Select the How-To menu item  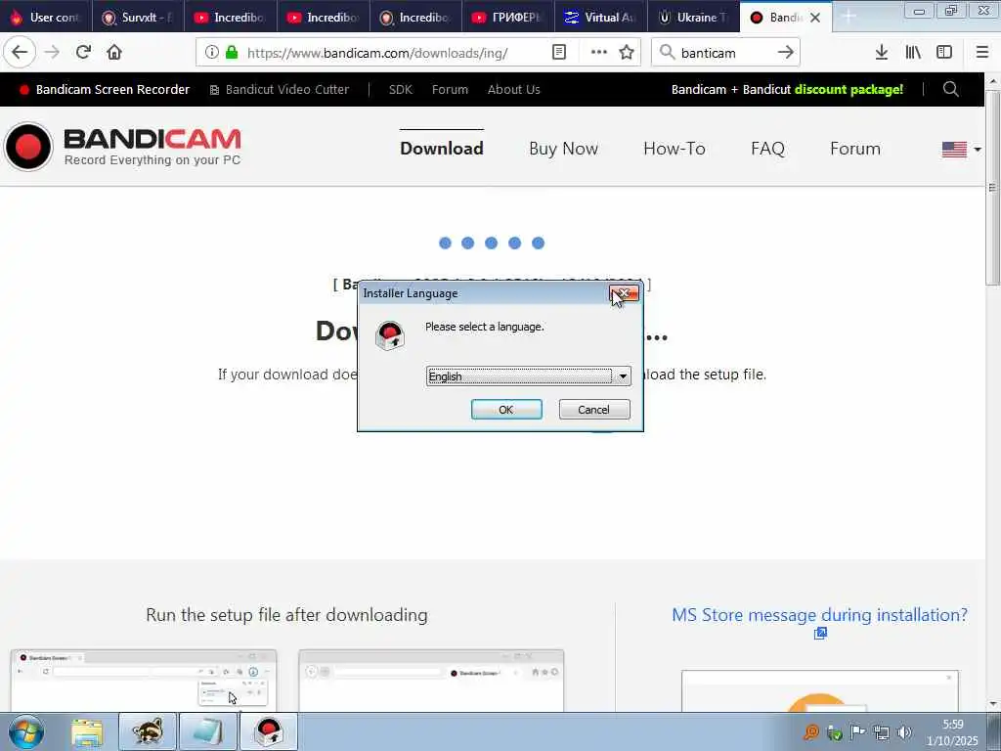675,149
